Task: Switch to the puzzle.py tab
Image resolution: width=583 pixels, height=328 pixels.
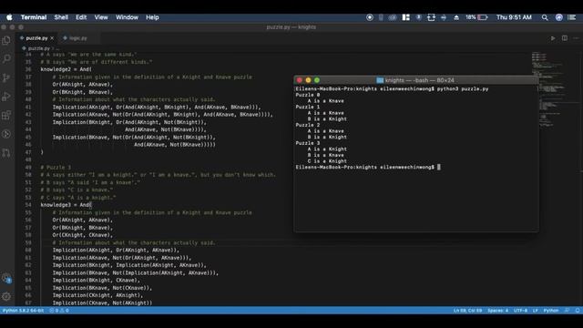Action: coord(36,38)
